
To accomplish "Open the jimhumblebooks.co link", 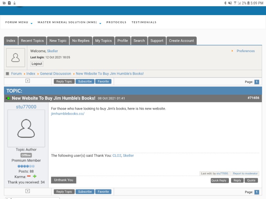I will coord(68,114).
